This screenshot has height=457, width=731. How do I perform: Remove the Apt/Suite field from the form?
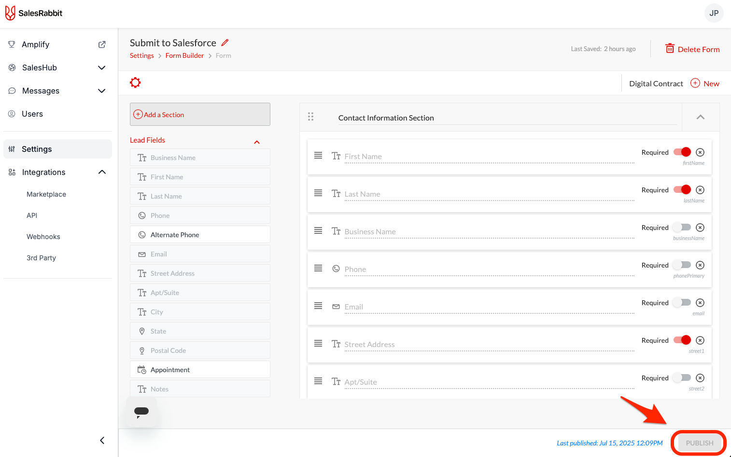click(700, 378)
